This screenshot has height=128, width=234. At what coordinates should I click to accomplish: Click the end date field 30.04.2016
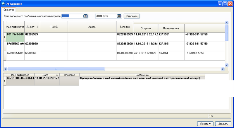coord(106,16)
